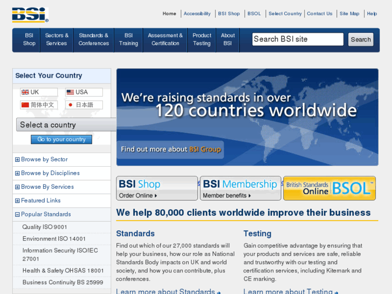Open Information Security ISO/IEC 27001
392x294 pixels.
[x=60, y=255]
